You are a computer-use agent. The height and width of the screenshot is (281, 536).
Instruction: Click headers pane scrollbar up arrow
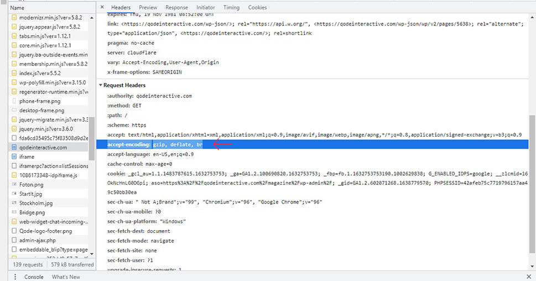coord(532,17)
